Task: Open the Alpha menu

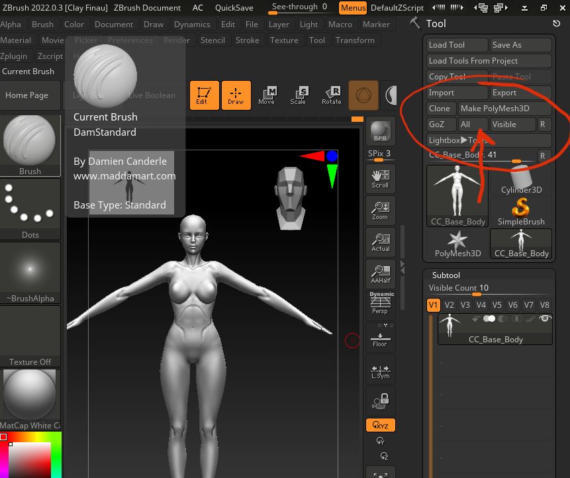Action: 11,24
